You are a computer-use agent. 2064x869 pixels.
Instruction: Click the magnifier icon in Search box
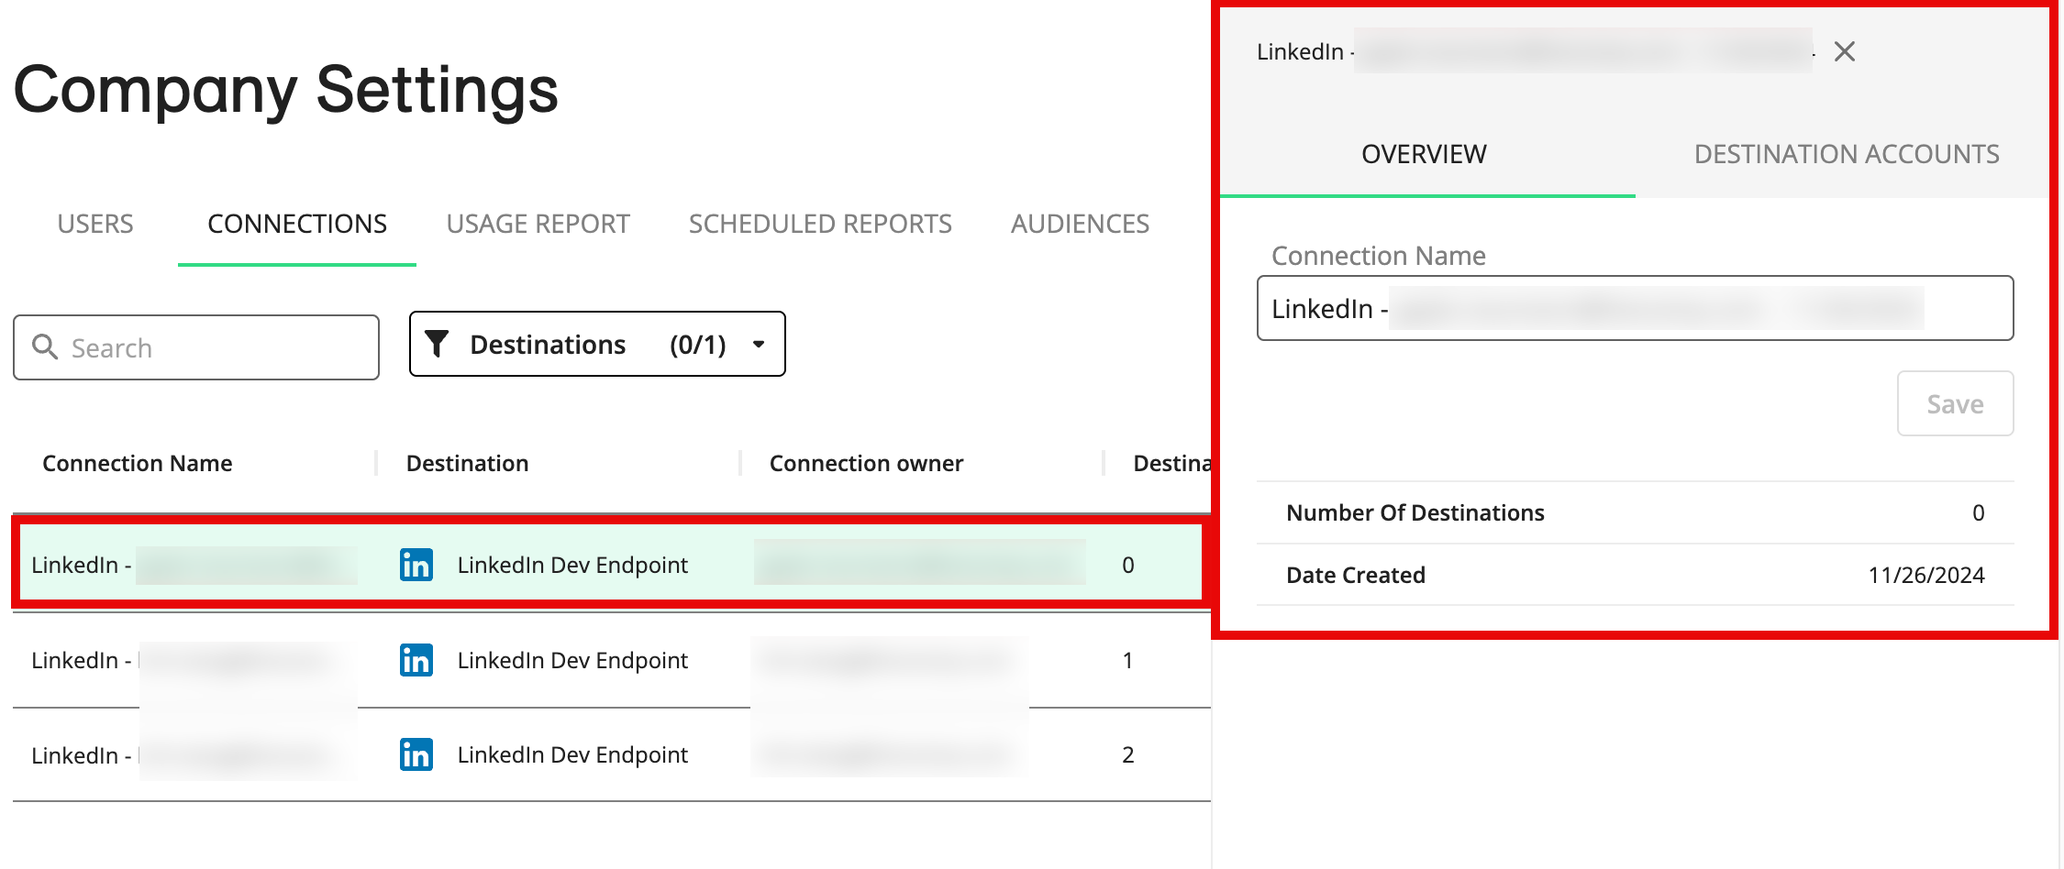(x=44, y=346)
